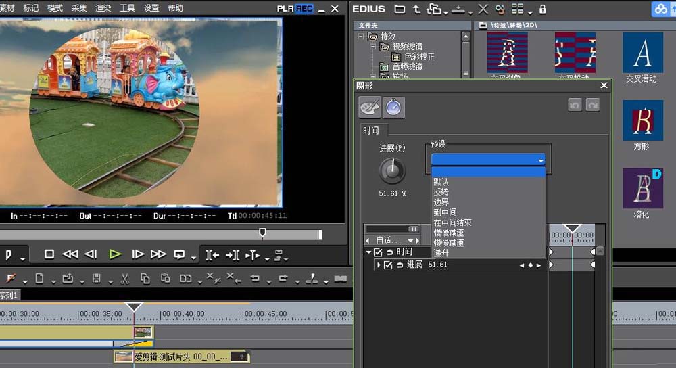Viewport: 676px width, 368px height.
Task: Click the Redo arrow in timeline toolbar
Action: [283, 279]
